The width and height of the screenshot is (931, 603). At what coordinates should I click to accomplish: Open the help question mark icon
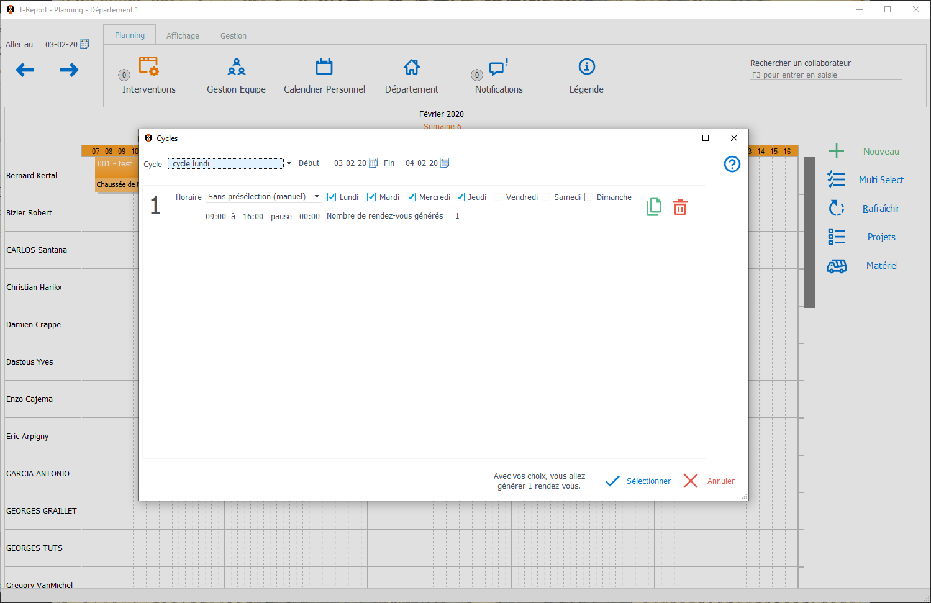coord(732,164)
